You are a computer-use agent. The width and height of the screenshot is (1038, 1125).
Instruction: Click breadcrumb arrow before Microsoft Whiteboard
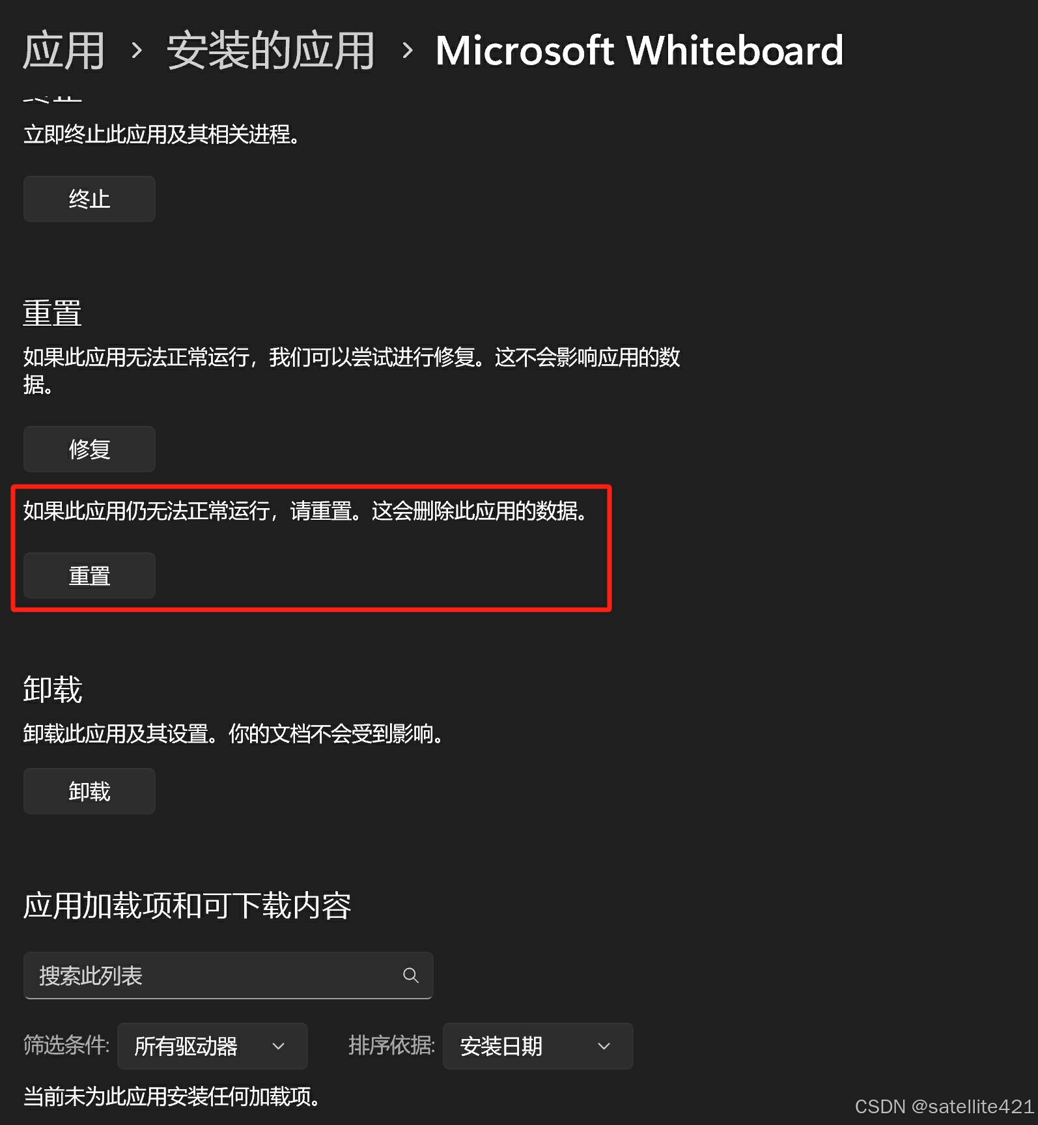tap(407, 50)
